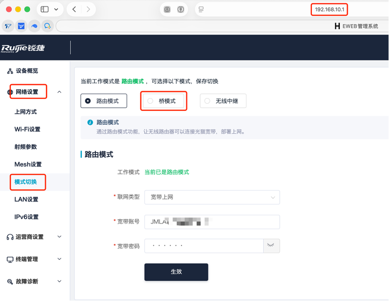Click the 设备概览 topology icon
This screenshot has height=301, width=389.
(x=10, y=71)
